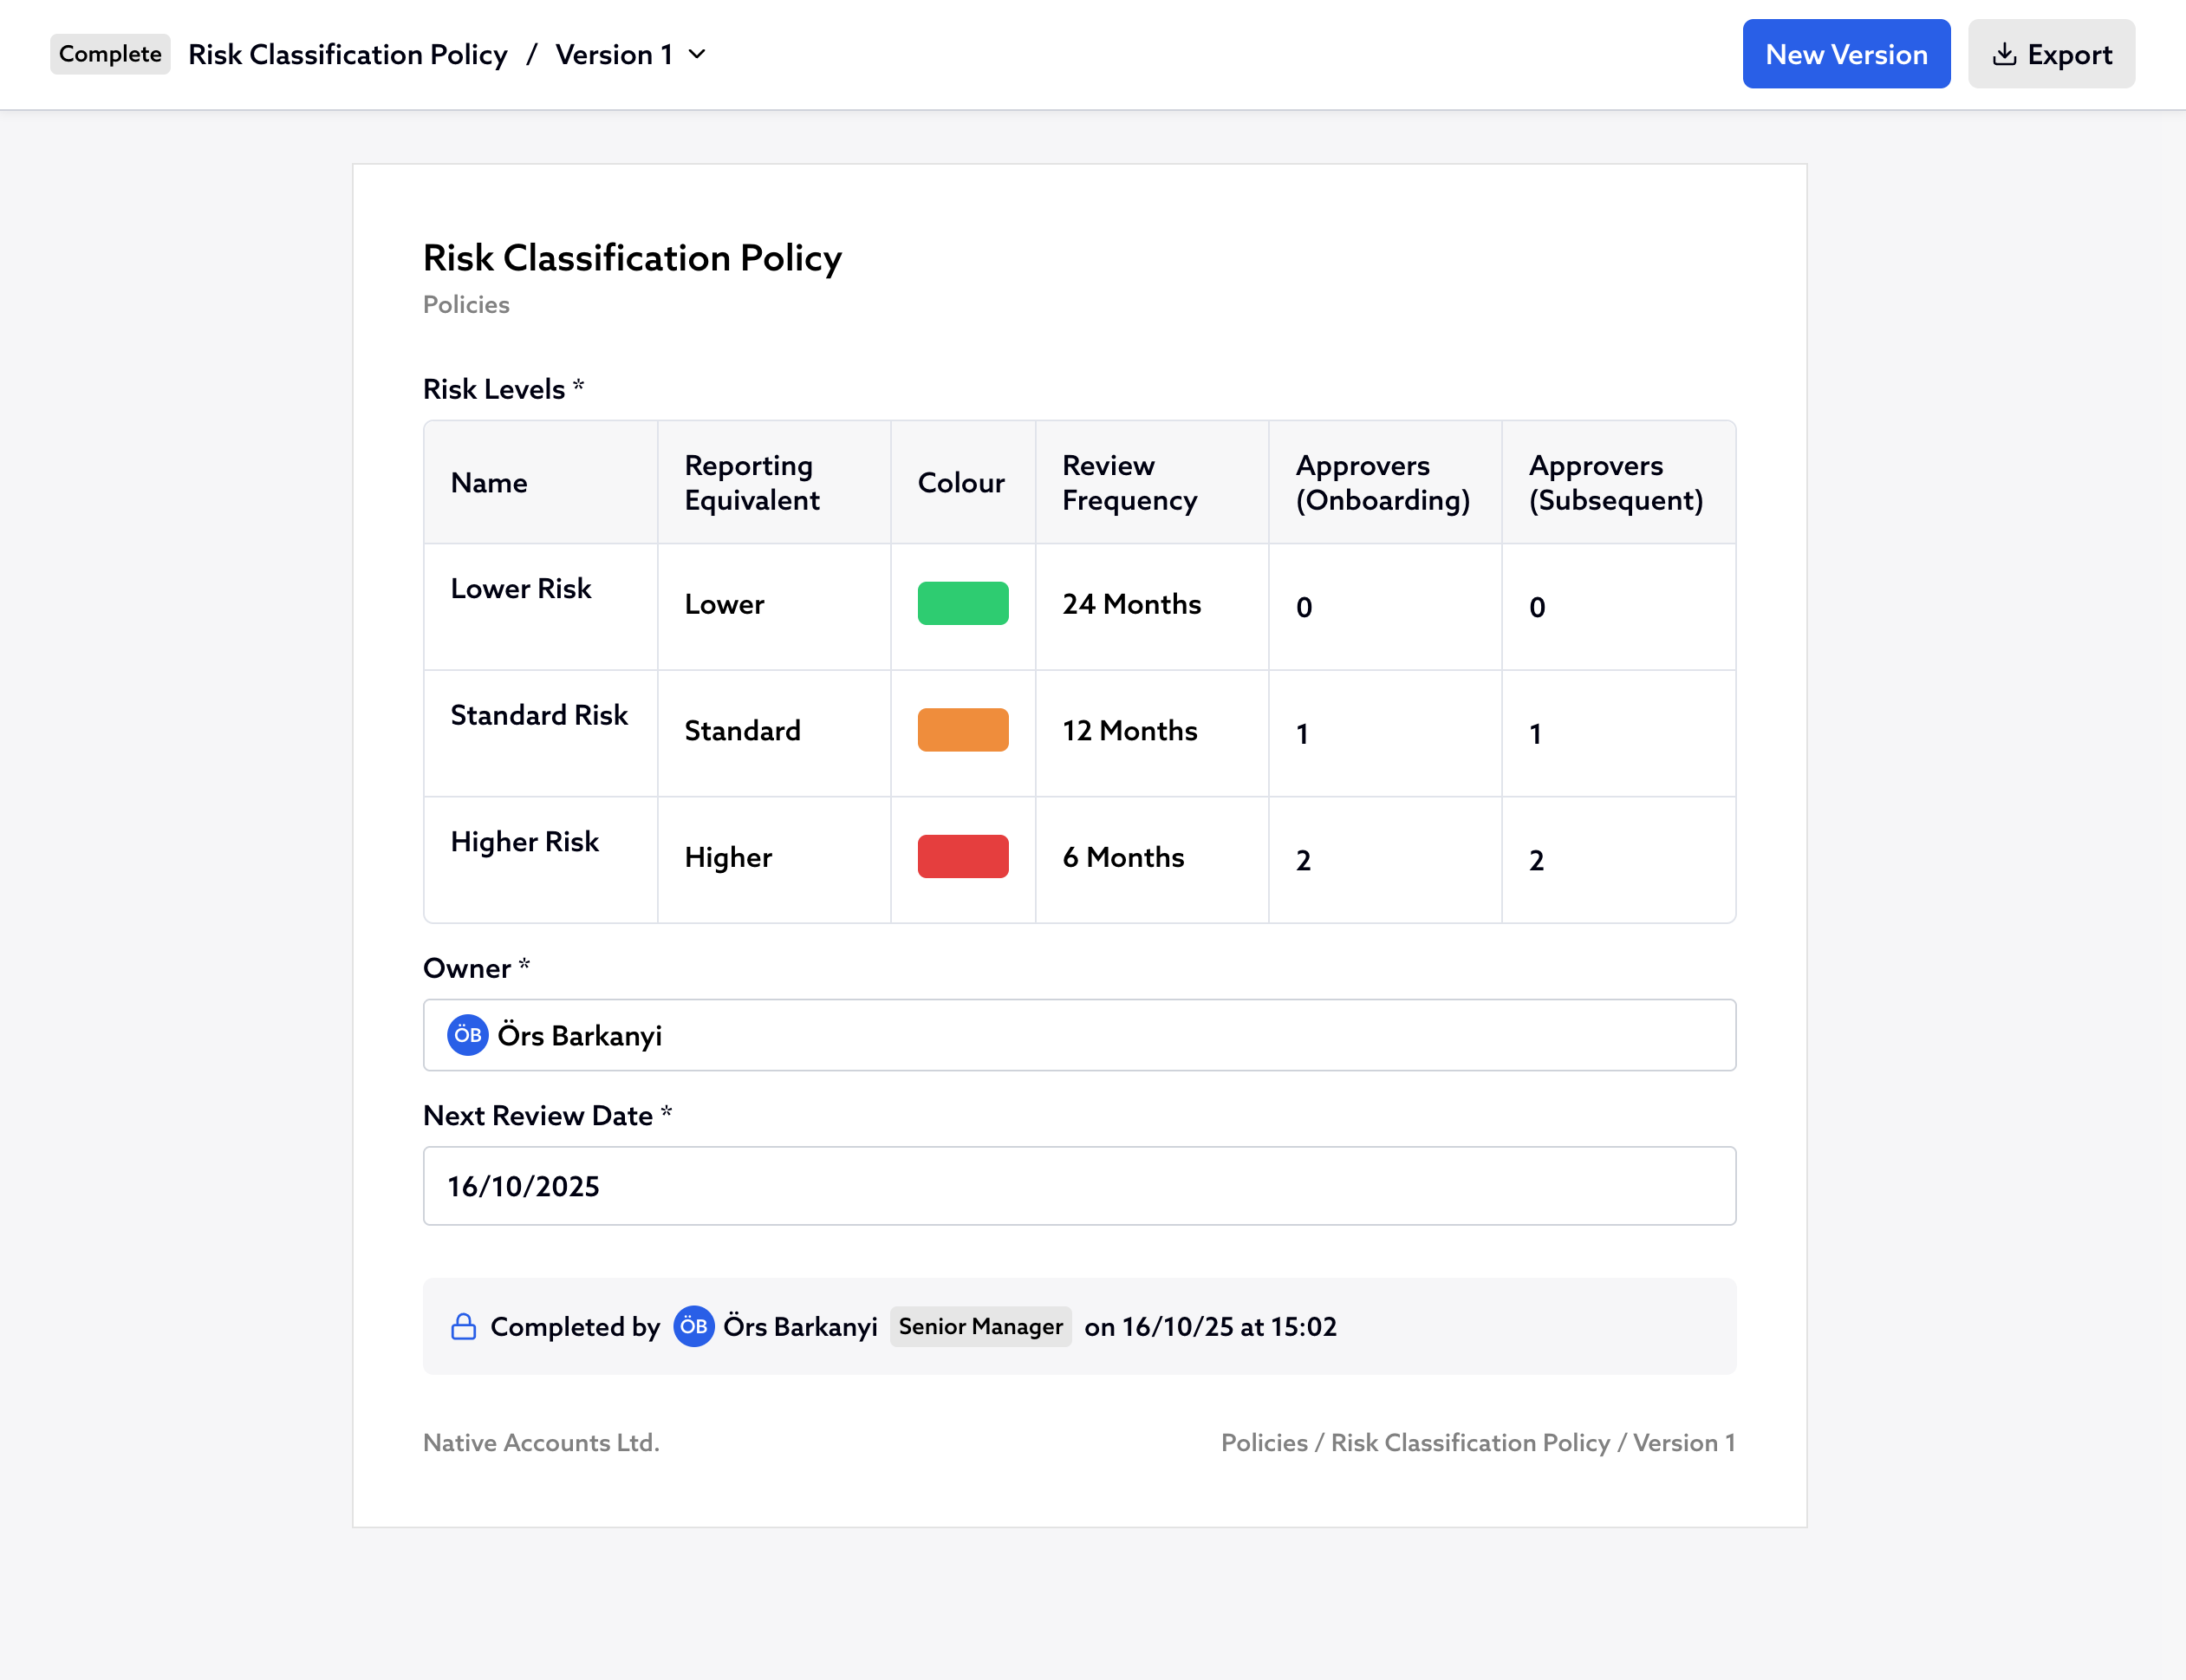
Task: Click the Higher Risk name cell
Action: tap(524, 842)
